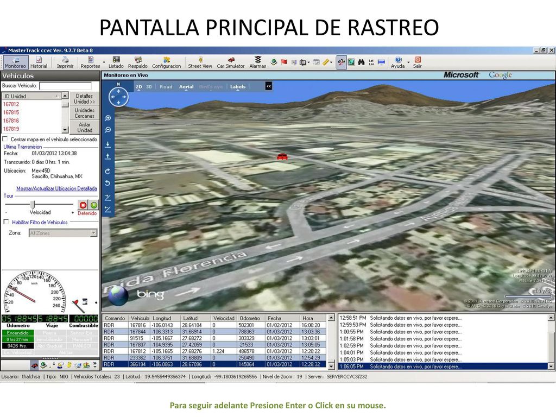Select the 1:06:05 PM log entry
556x417 pixels.
[x=443, y=367]
